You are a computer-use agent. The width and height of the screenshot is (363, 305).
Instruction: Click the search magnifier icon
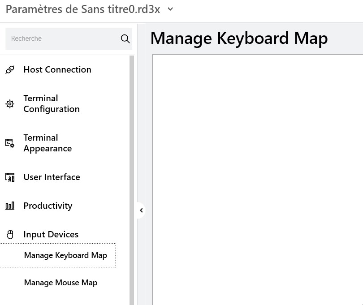point(125,39)
